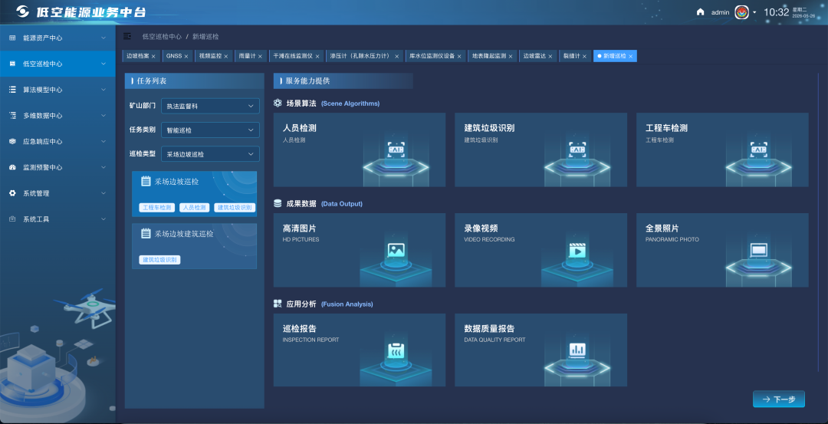Screen dimensions: 828x424
Task: Click 建筑垃圾识别 tag under 采场边坡建筑巡检
Action: [x=159, y=260]
